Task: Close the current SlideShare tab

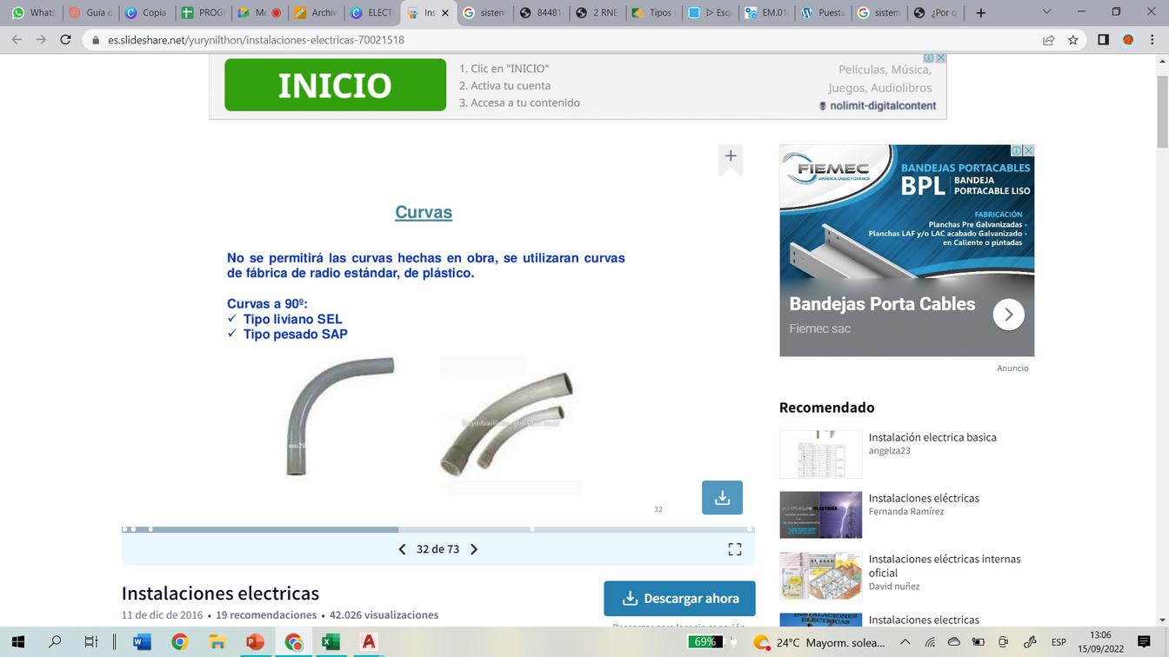Action: pos(445,13)
